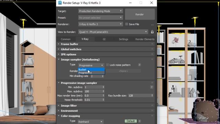Select Bucket in the type list
220x124 pixels.
point(91,70)
